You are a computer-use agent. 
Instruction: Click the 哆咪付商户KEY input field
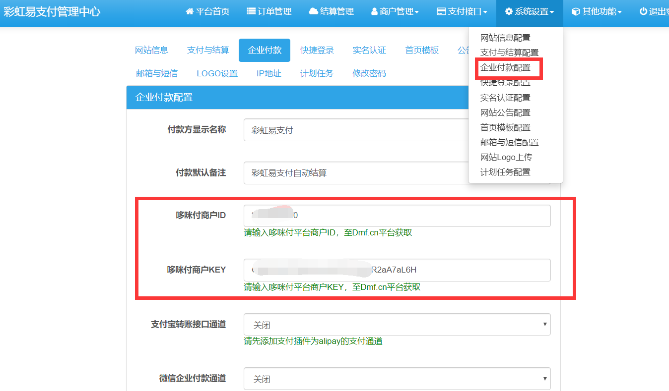397,270
